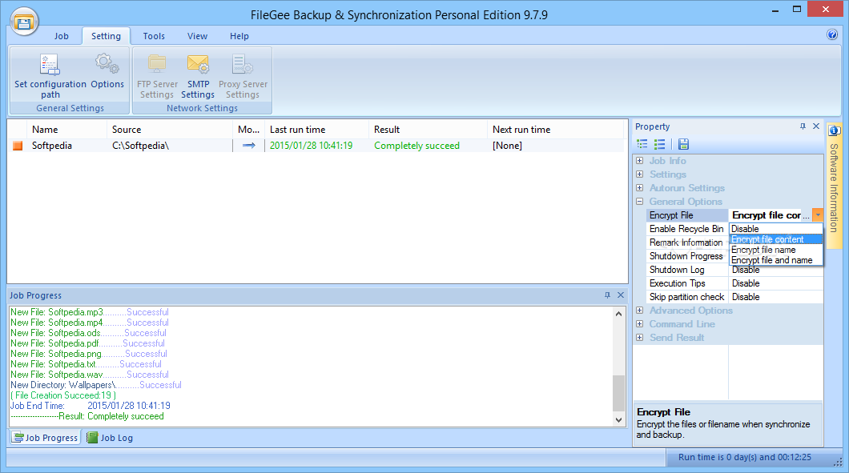Open the Options gear icon
This screenshot has height=473, width=849.
pos(107,64)
